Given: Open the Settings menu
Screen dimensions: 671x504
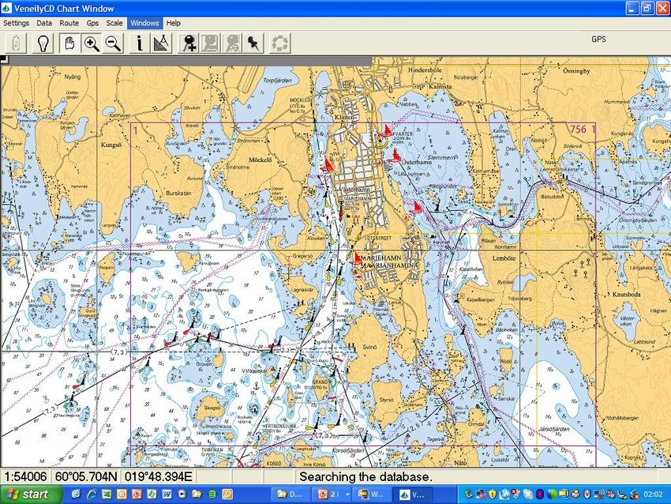Looking at the screenshot, I should pos(17,23).
